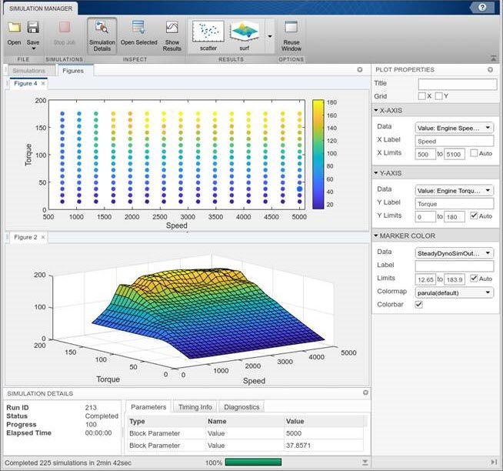Image resolution: width=503 pixels, height=471 pixels.
Task: Select the scatter plot type
Action: point(208,35)
